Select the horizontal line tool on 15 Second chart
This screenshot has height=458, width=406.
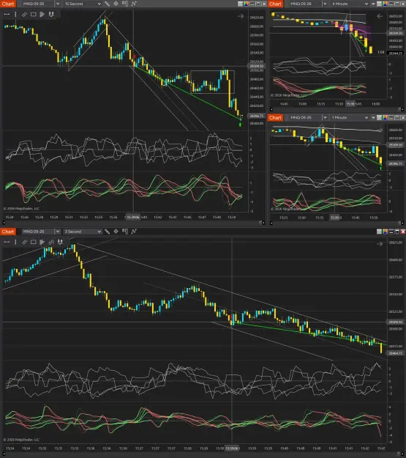pyautogui.click(x=7, y=14)
